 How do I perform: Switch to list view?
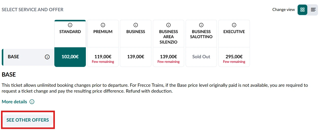coord(313,10)
